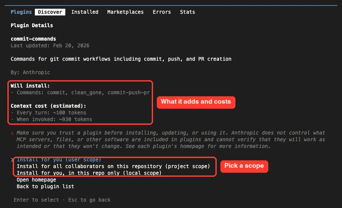
Task: Click the selection arrow cursor icon
Action: click(12, 160)
